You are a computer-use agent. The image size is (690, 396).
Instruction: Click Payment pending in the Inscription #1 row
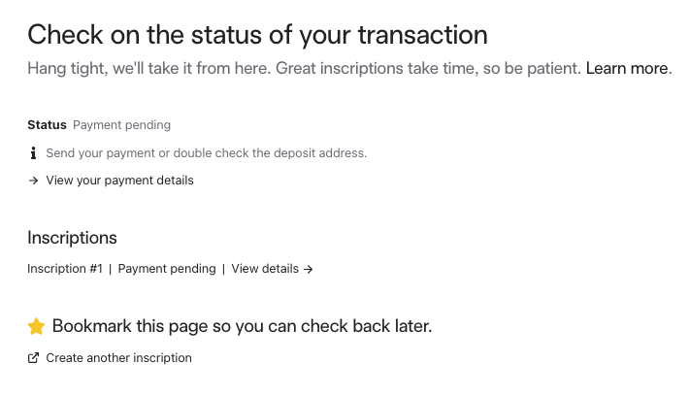167,269
